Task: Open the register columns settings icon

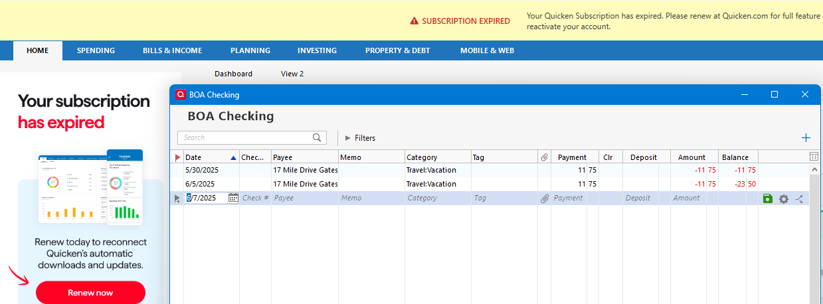Action: click(814, 157)
